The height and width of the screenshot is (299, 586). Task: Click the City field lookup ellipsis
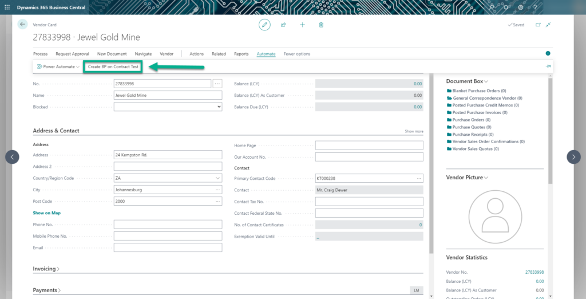(x=218, y=190)
